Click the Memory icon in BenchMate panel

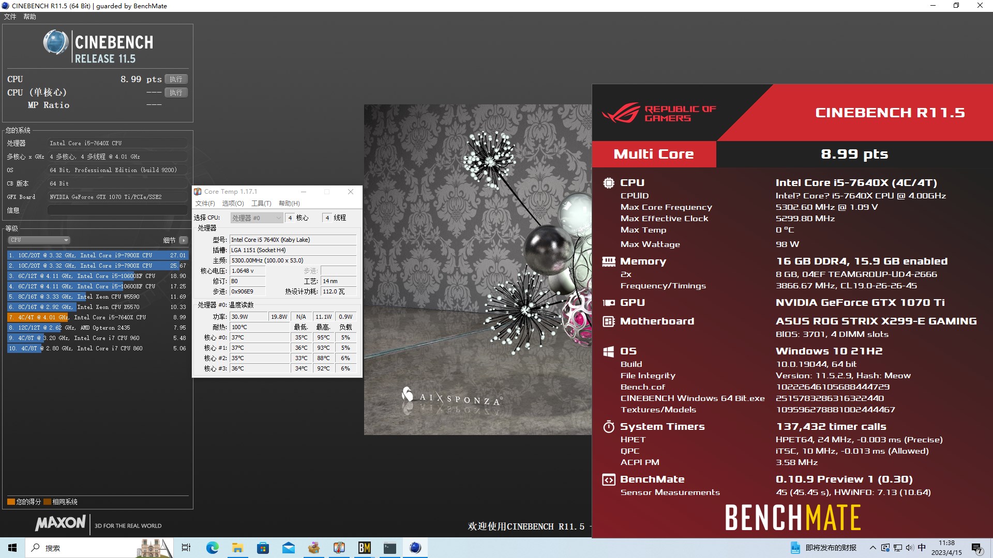609,261
